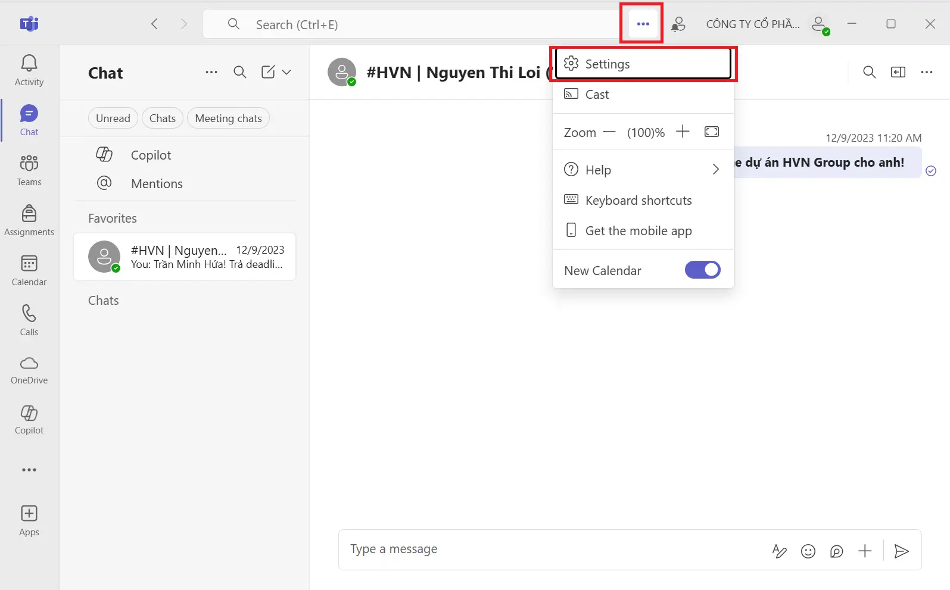
Task: Choose Keyboard shortcuts menu item
Action: click(x=638, y=201)
